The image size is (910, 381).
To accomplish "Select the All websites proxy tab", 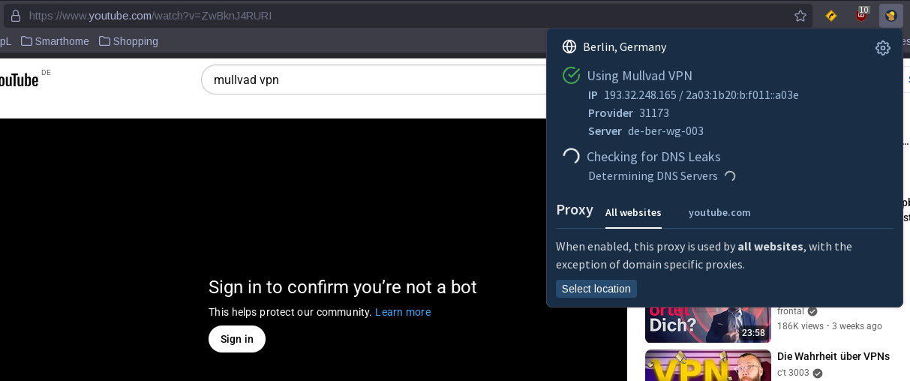I will tap(633, 212).
